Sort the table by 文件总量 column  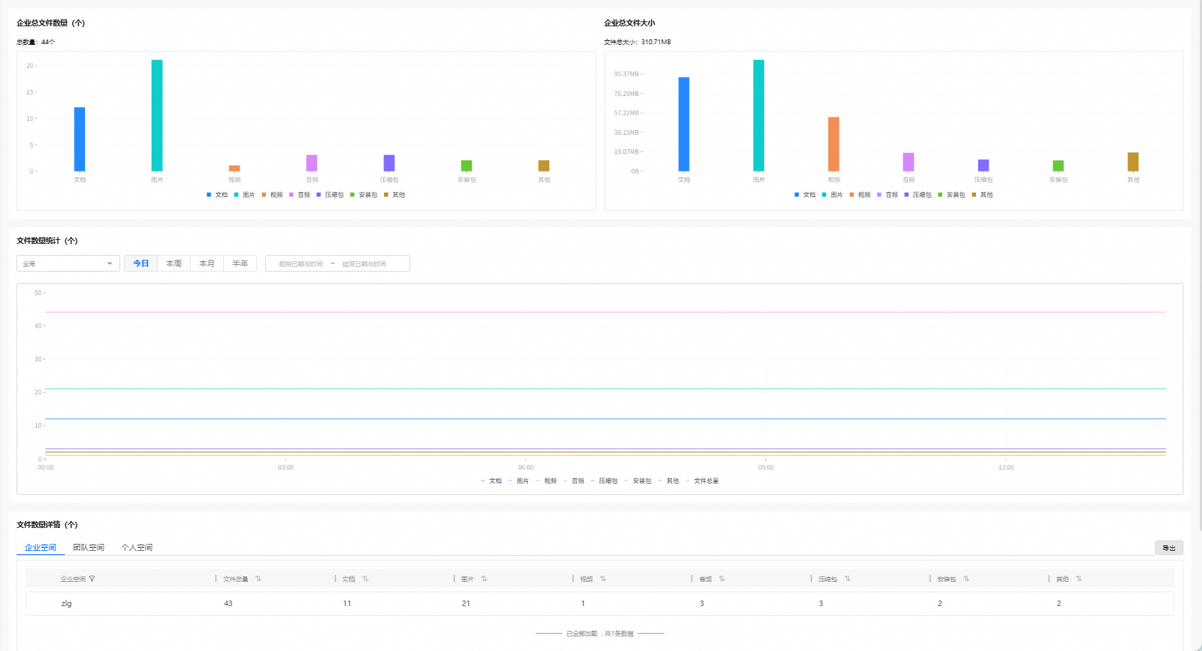[258, 579]
